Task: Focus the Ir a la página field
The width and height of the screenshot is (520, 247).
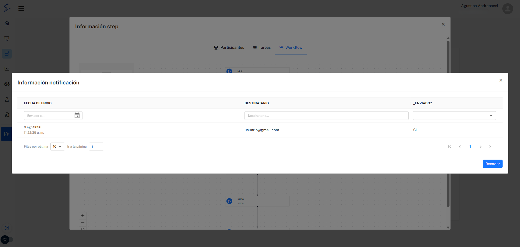Action: click(x=96, y=147)
